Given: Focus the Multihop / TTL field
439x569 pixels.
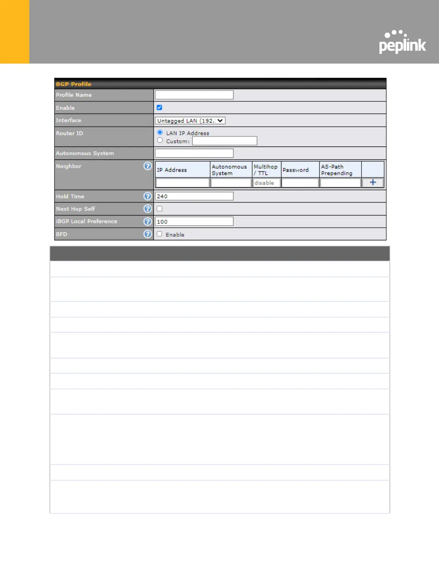Looking at the screenshot, I should (x=266, y=183).
